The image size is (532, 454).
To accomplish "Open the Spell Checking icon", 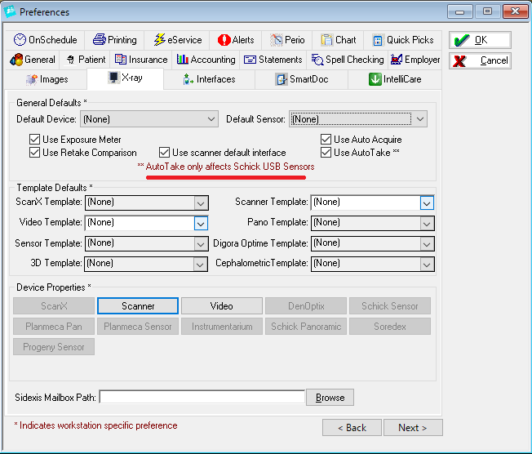I will (x=317, y=60).
